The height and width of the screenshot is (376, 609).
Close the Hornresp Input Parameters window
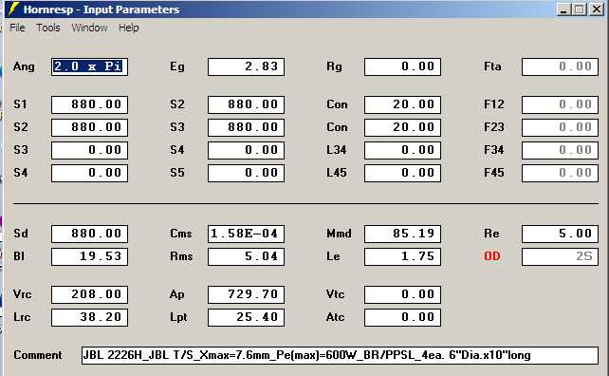tap(597, 9)
